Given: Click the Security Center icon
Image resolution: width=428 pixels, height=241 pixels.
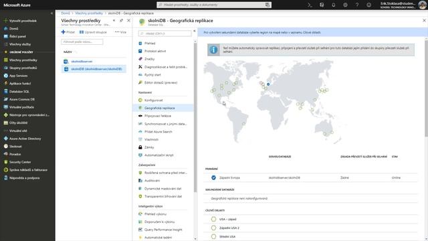Looking at the screenshot, I should tap(6, 162).
